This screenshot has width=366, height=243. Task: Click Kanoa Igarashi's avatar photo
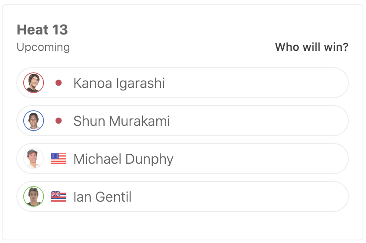tap(34, 83)
